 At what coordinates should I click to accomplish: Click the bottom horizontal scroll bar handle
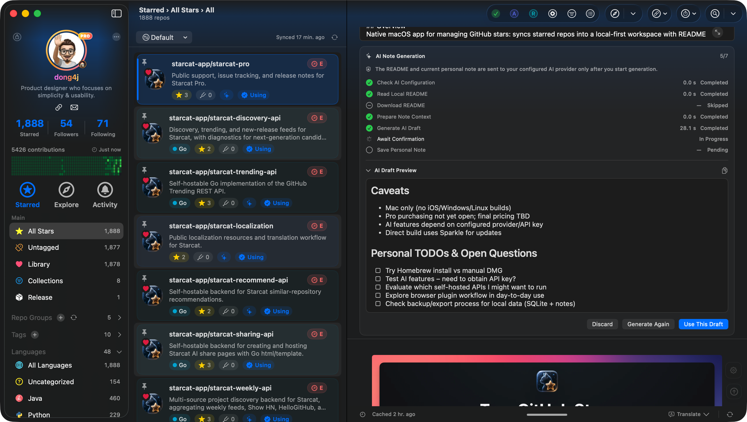coord(547,415)
